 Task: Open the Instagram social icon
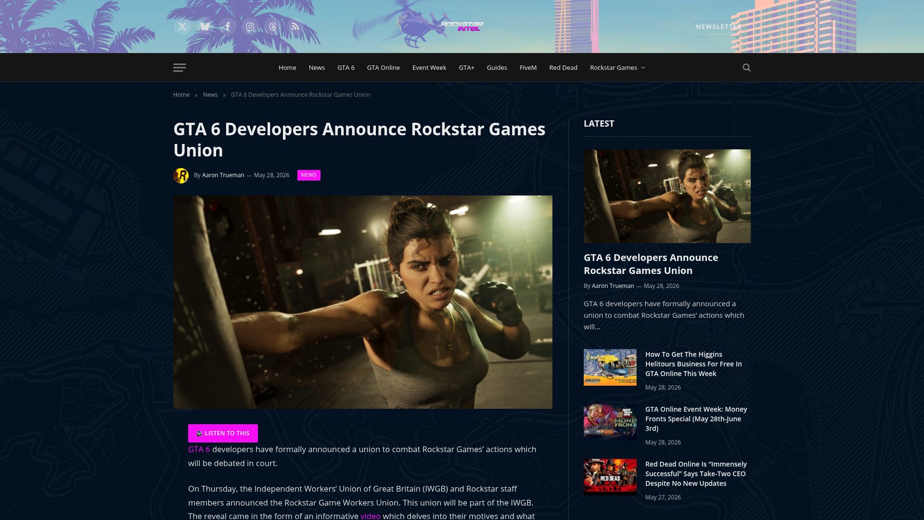click(250, 27)
